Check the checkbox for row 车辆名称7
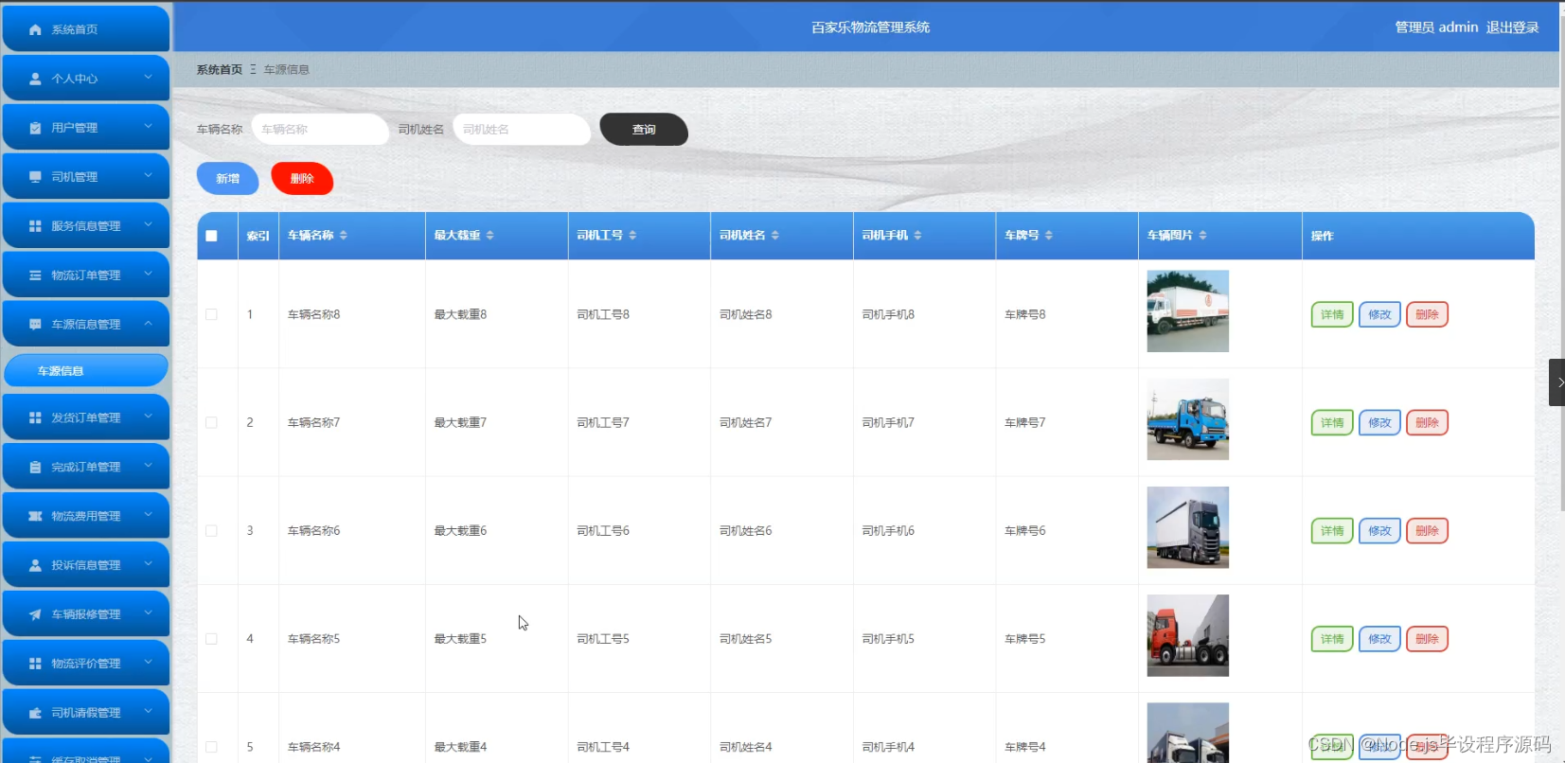 [x=211, y=422]
